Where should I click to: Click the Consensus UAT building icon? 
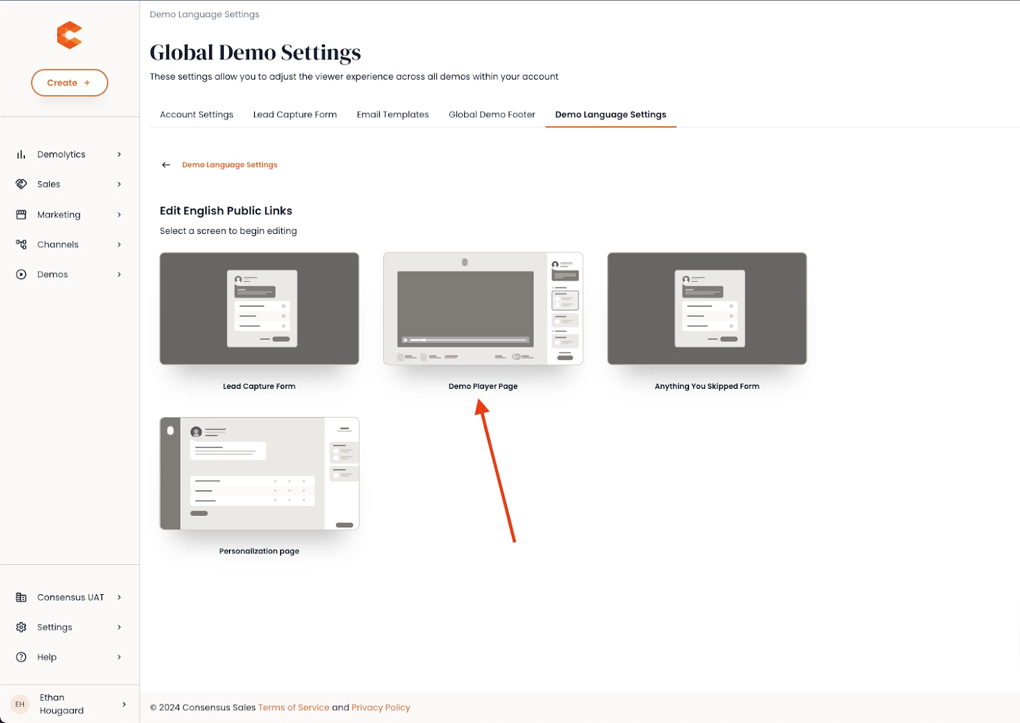click(x=21, y=597)
